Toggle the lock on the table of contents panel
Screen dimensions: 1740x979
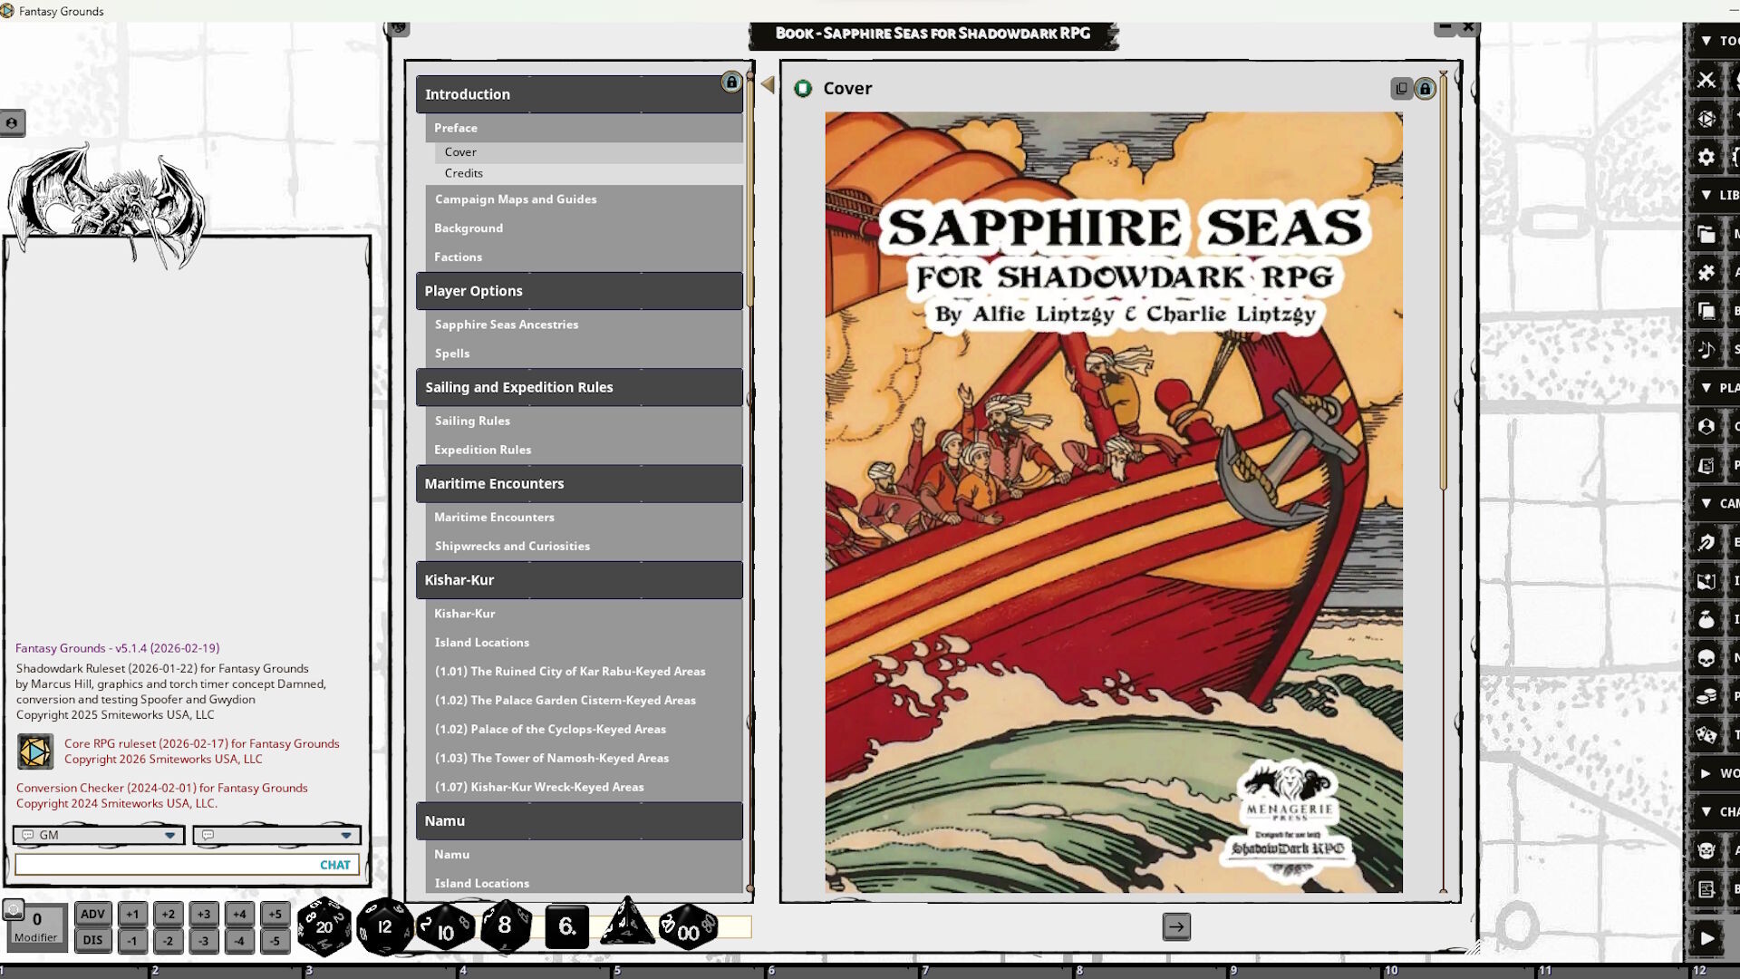(731, 82)
